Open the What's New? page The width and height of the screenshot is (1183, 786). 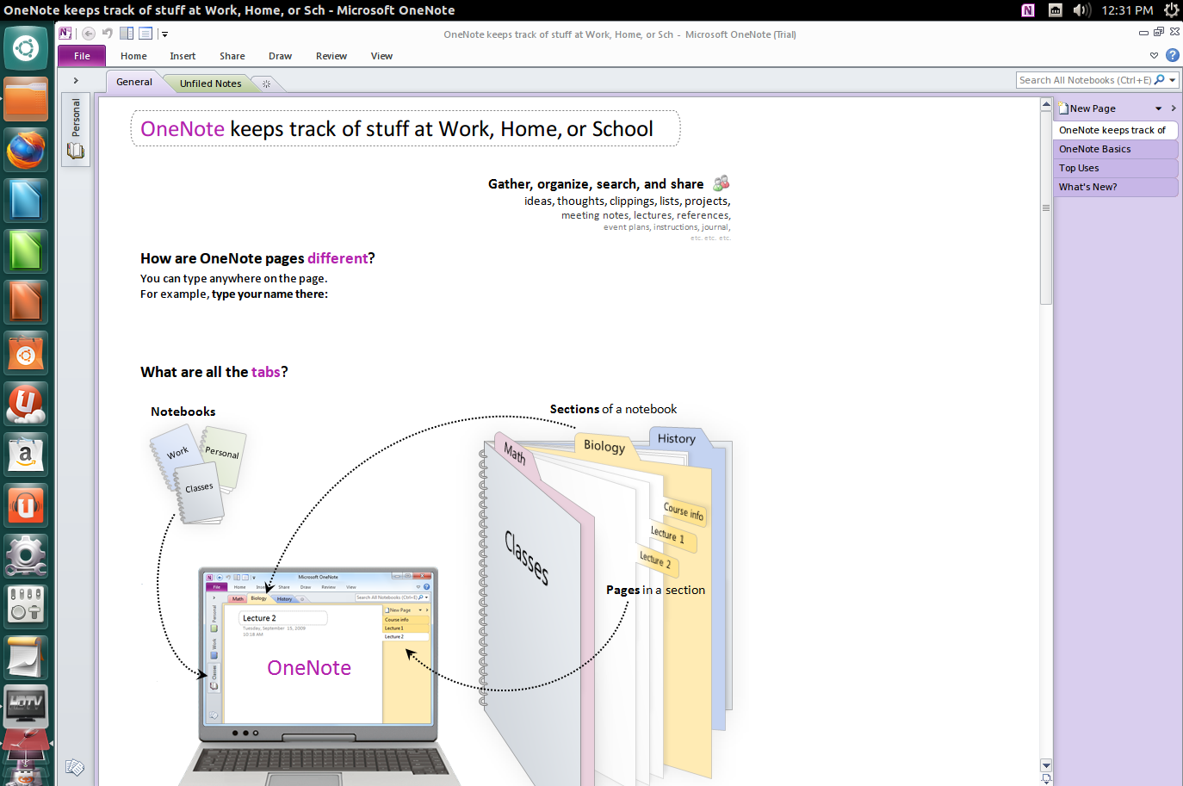[x=1115, y=187]
